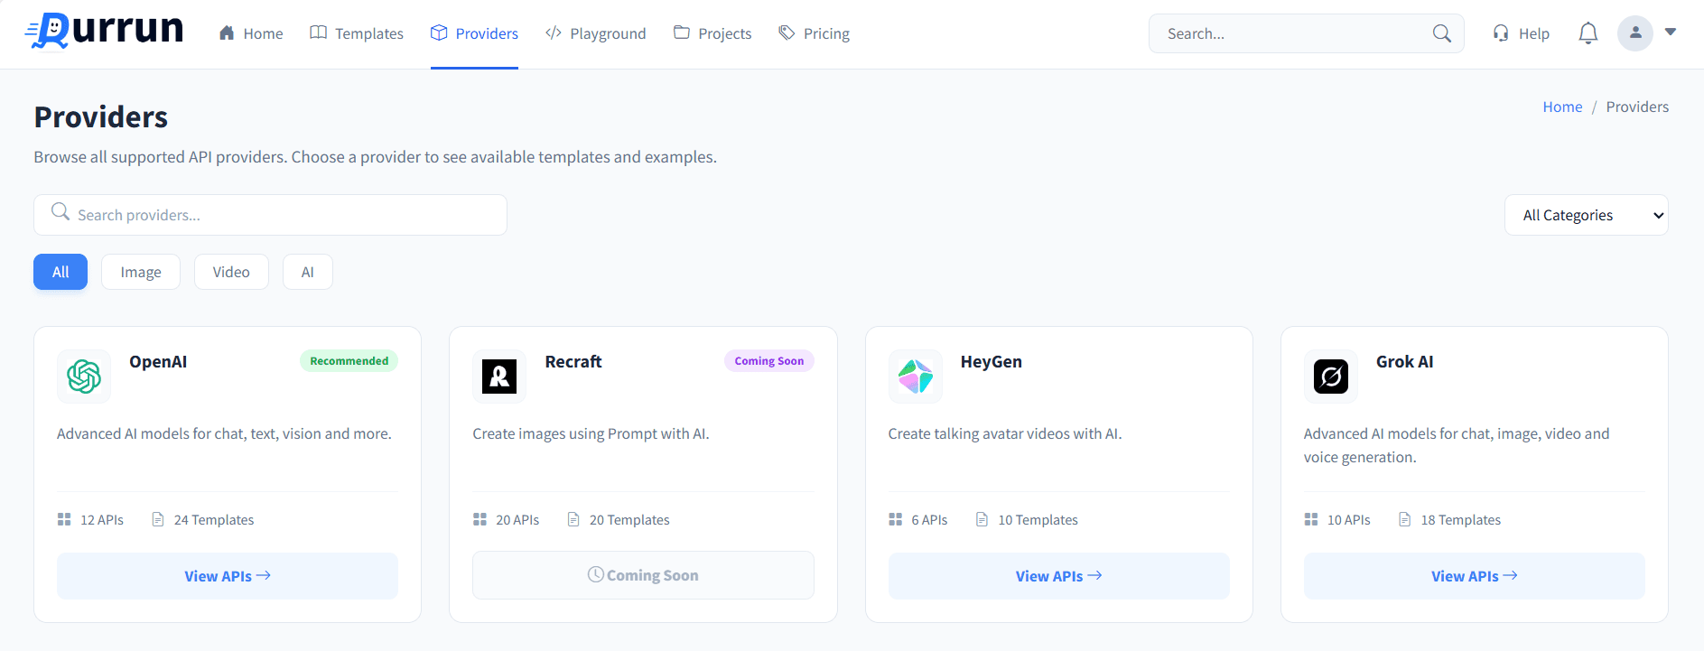This screenshot has width=1704, height=651.
Task: Click the '24 Templates' text
Action: point(214,520)
